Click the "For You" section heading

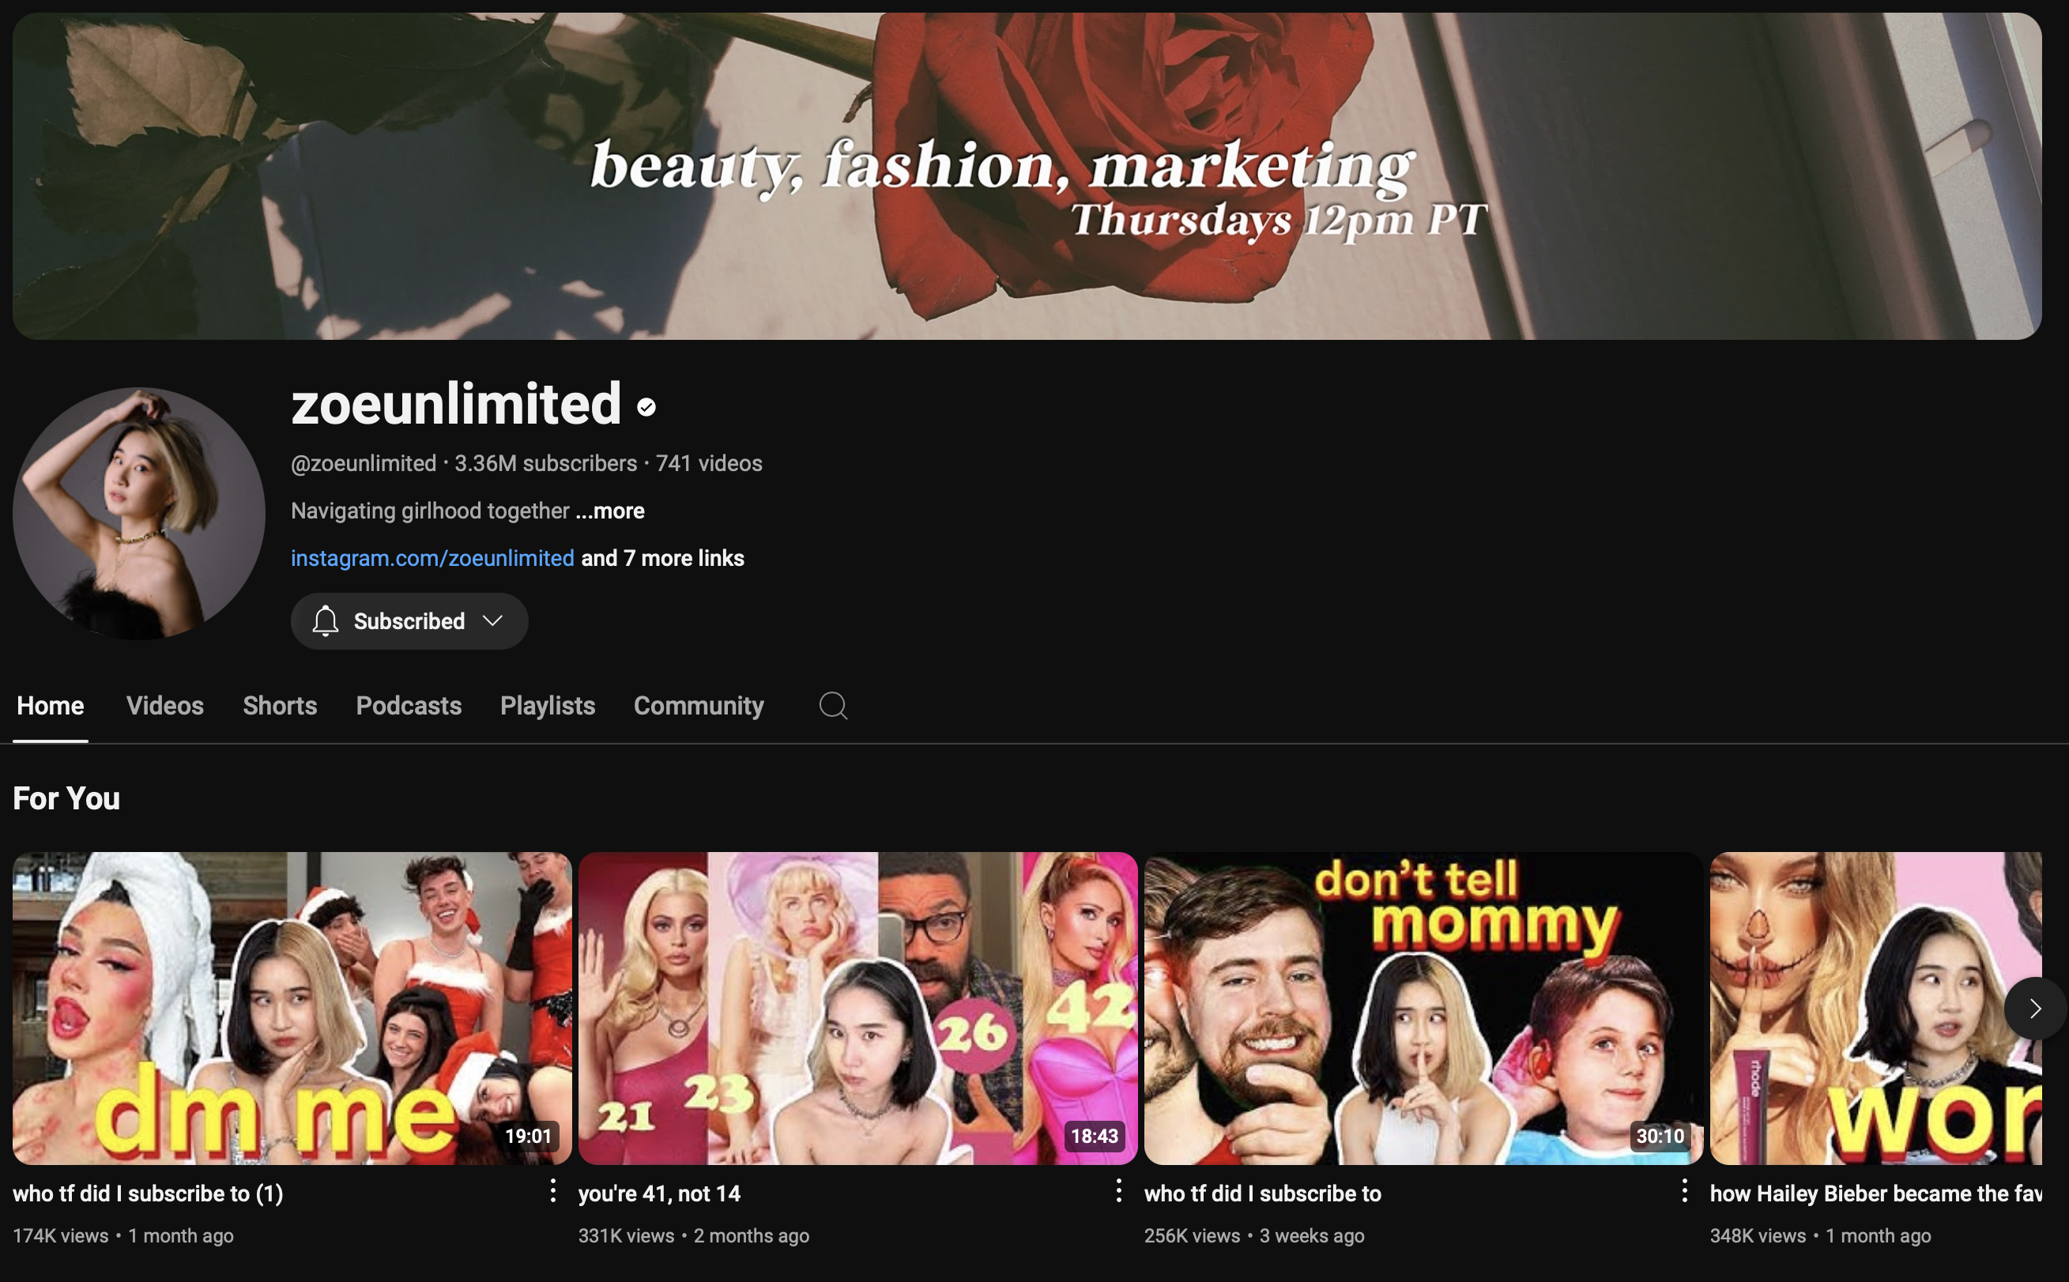coord(66,797)
